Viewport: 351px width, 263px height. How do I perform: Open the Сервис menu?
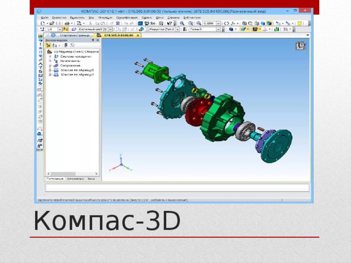pyautogui.click(x=146, y=18)
